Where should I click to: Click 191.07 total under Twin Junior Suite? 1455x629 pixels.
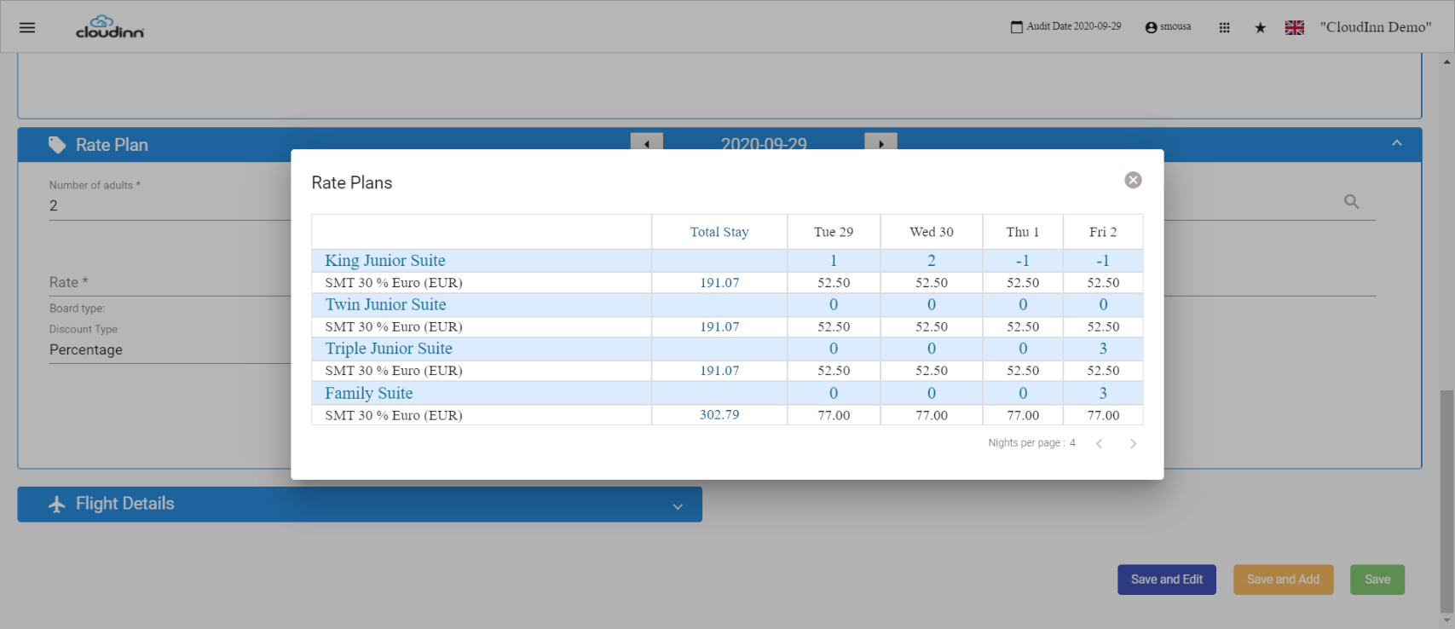(x=719, y=327)
